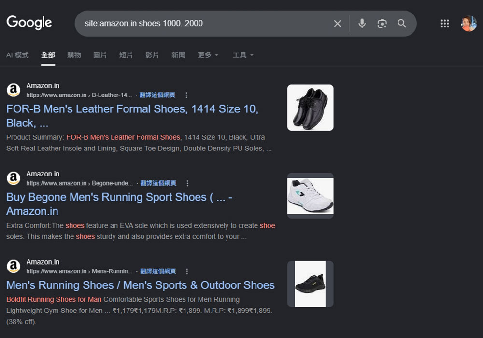Image resolution: width=483 pixels, height=338 pixels.
Task: Switch to 短片 tab
Action: [126, 55]
